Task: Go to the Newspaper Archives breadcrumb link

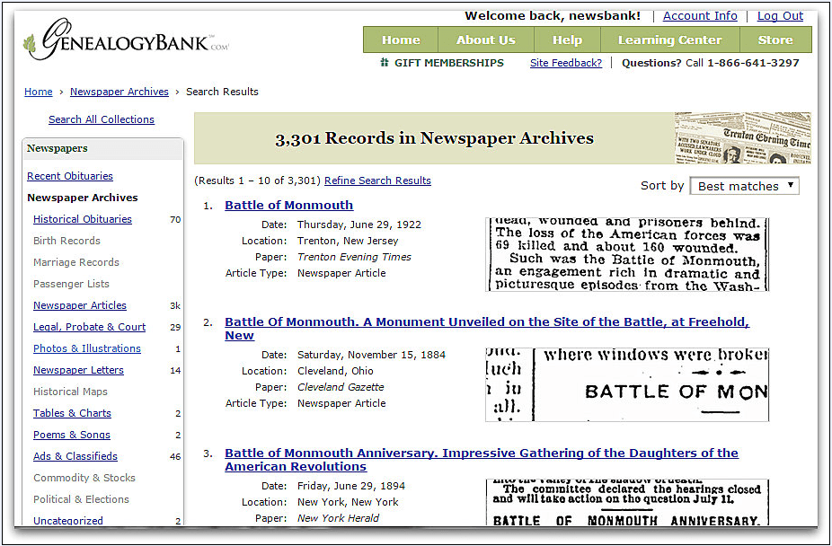Action: pyautogui.click(x=119, y=92)
